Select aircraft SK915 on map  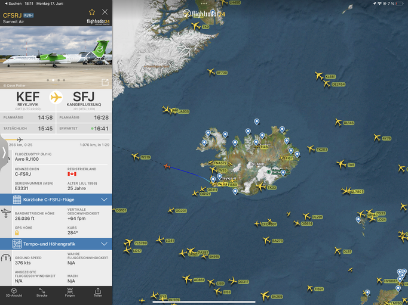coord(204,257)
